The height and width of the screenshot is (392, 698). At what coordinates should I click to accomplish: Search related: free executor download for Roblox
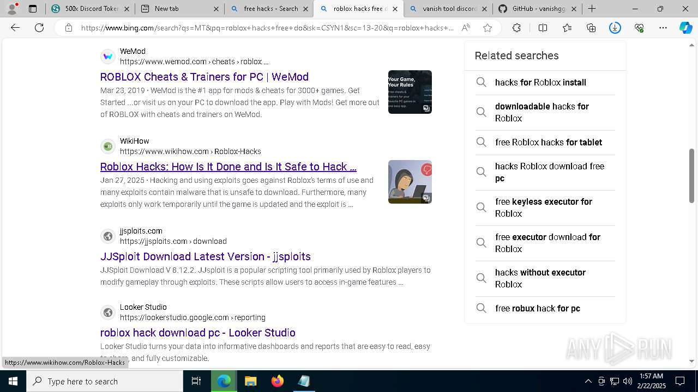pos(545,243)
